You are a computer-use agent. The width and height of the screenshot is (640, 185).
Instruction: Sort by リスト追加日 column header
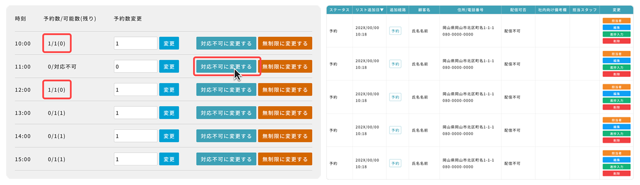pos(369,9)
